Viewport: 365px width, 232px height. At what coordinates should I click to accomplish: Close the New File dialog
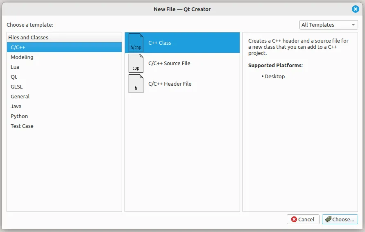pos(355,9)
